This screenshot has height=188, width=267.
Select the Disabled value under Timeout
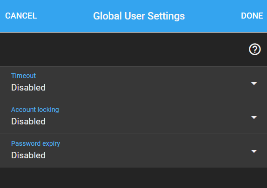tap(28, 87)
